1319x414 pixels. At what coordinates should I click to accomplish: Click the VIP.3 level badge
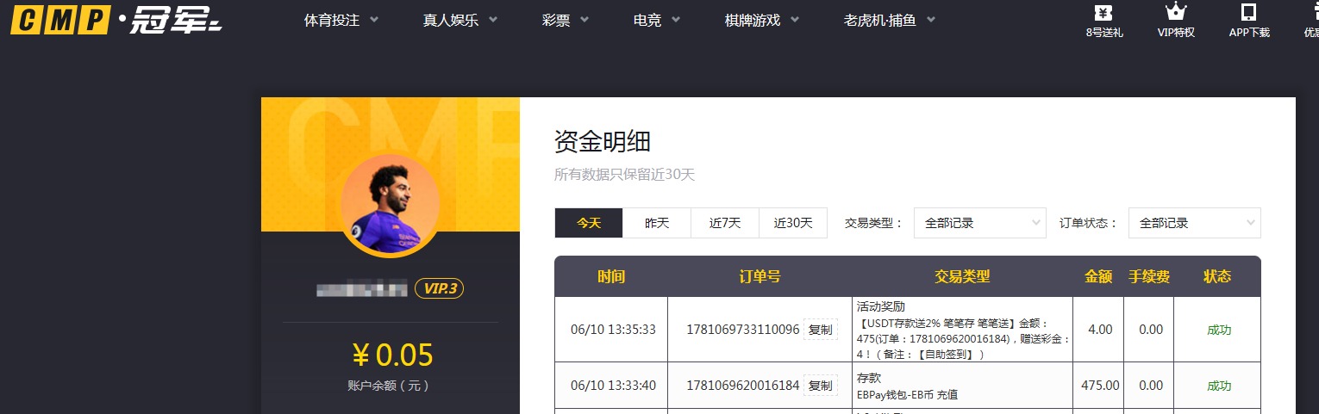(x=439, y=288)
